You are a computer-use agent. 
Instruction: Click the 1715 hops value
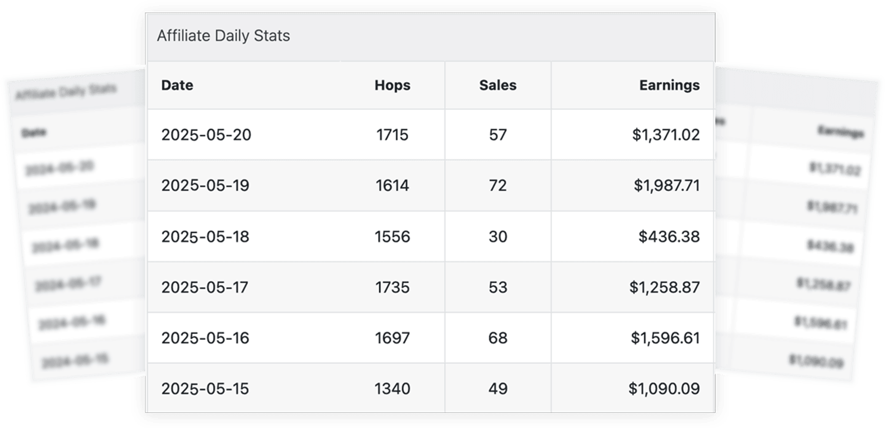(x=392, y=135)
